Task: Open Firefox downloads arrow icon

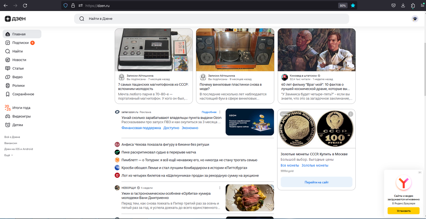Action: (403, 6)
